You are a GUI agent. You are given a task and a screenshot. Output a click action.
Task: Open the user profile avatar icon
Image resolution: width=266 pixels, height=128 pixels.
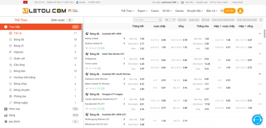coord(240,11)
